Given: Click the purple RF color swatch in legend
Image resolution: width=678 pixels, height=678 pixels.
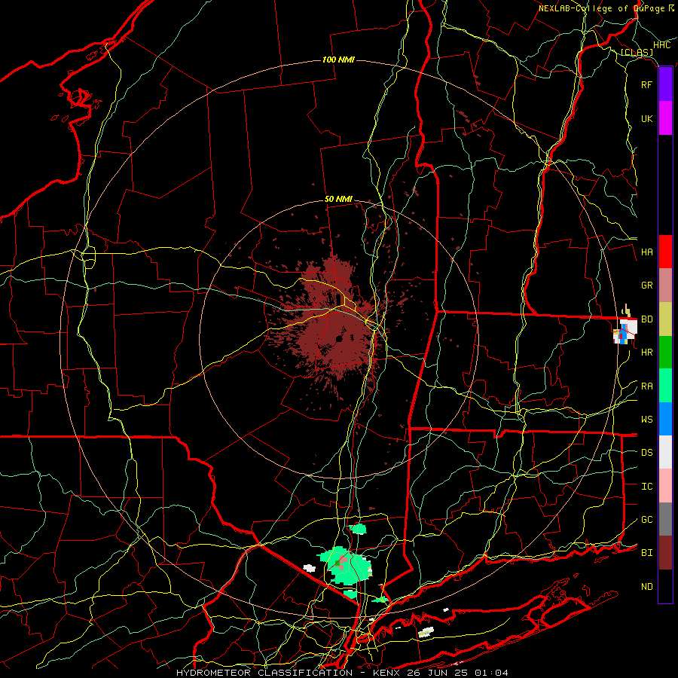Looking at the screenshot, I should 665,84.
